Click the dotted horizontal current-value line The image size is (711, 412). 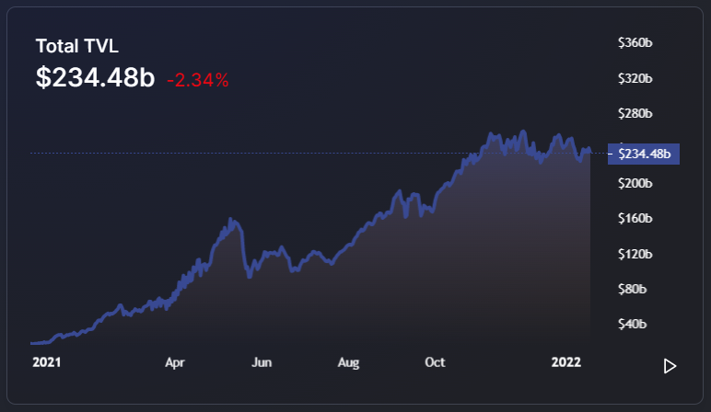[x=276, y=153]
